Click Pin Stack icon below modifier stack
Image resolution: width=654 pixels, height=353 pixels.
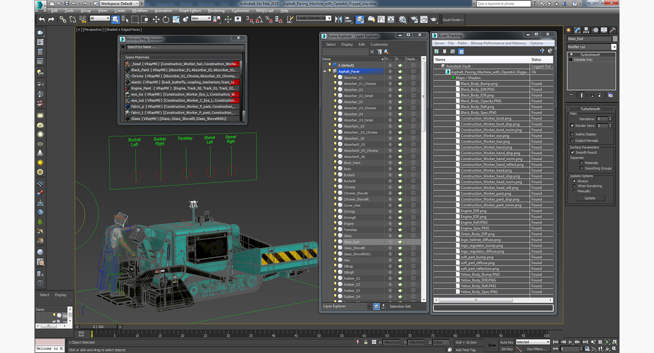(571, 95)
